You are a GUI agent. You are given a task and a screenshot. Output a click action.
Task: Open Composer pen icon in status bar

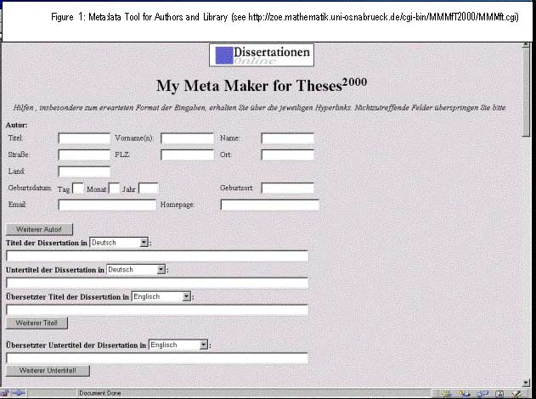tap(516, 393)
